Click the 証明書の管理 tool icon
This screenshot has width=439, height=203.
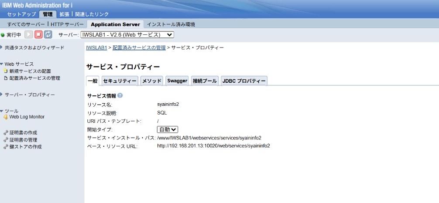6,140
